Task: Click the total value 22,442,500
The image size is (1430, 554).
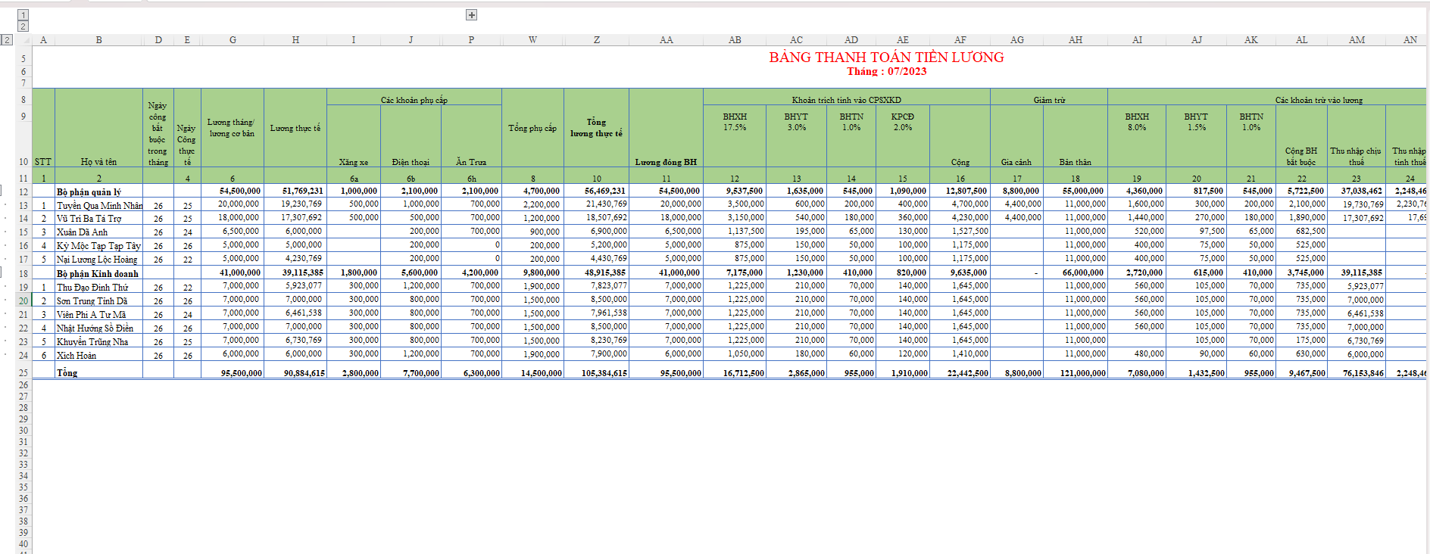Action: [968, 373]
